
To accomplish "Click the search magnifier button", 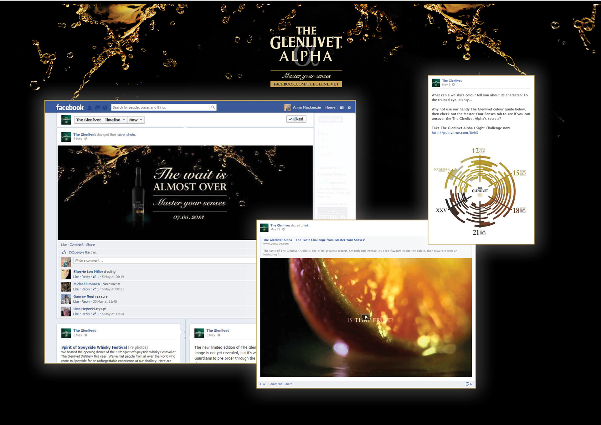I will click(213, 107).
